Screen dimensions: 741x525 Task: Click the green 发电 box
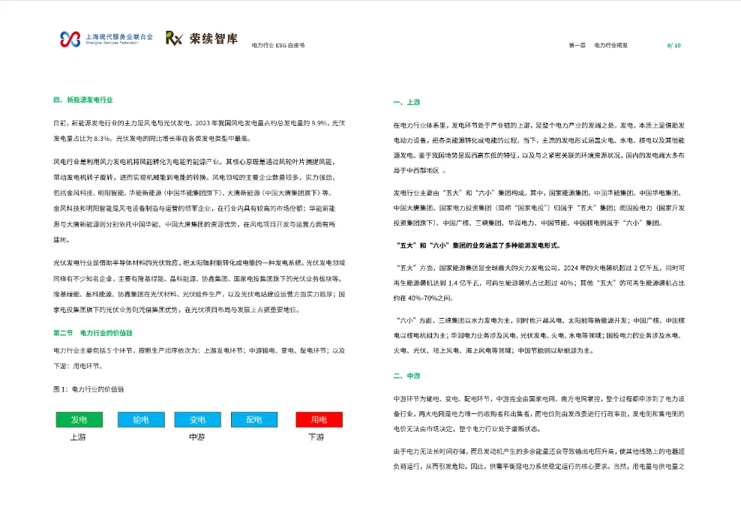point(79,419)
